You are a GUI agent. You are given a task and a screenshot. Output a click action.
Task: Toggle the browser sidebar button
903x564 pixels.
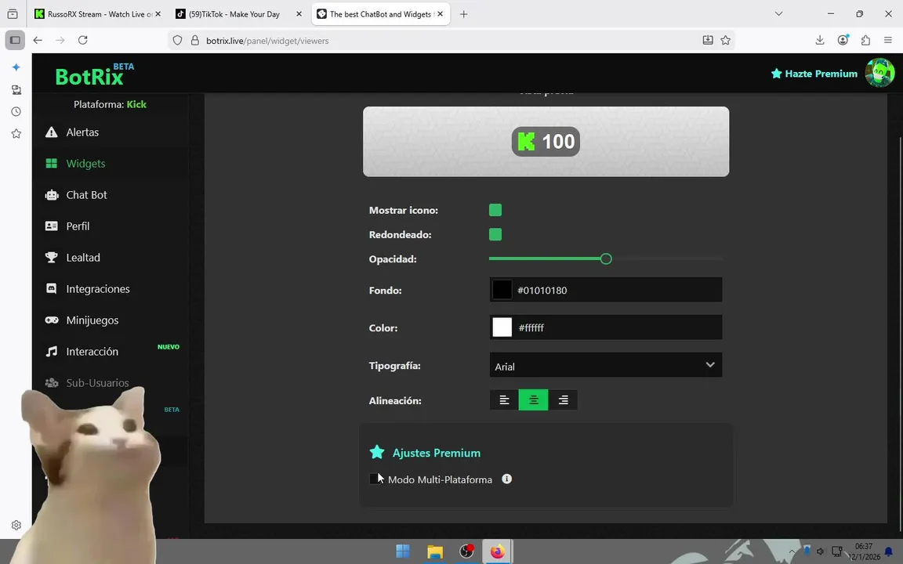16,40
